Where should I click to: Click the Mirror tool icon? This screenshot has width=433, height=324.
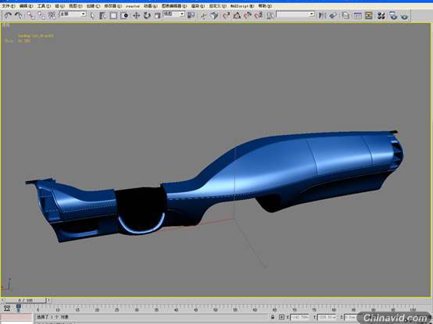(322, 16)
